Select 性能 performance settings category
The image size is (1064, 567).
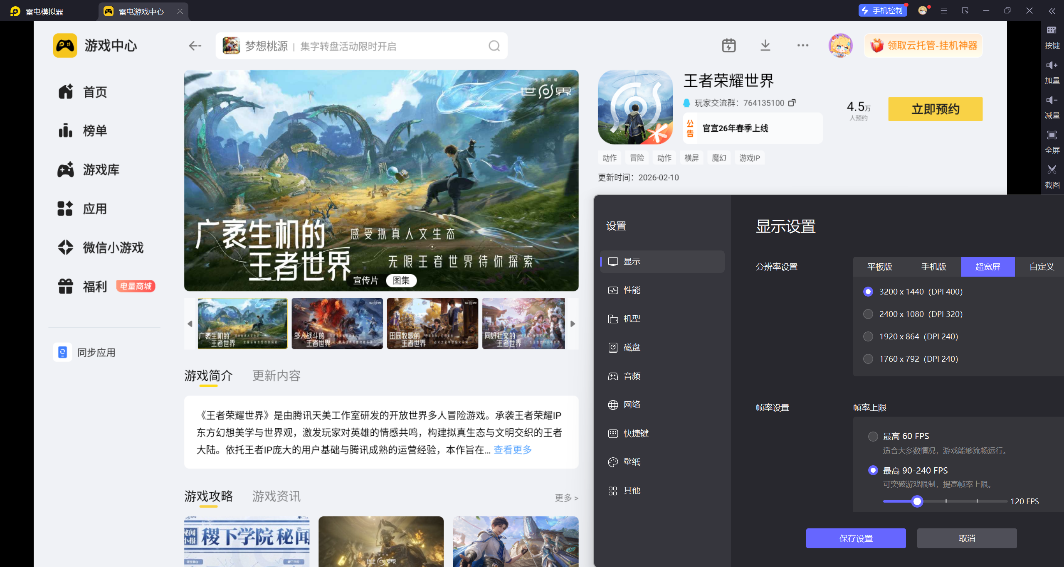pyautogui.click(x=662, y=290)
